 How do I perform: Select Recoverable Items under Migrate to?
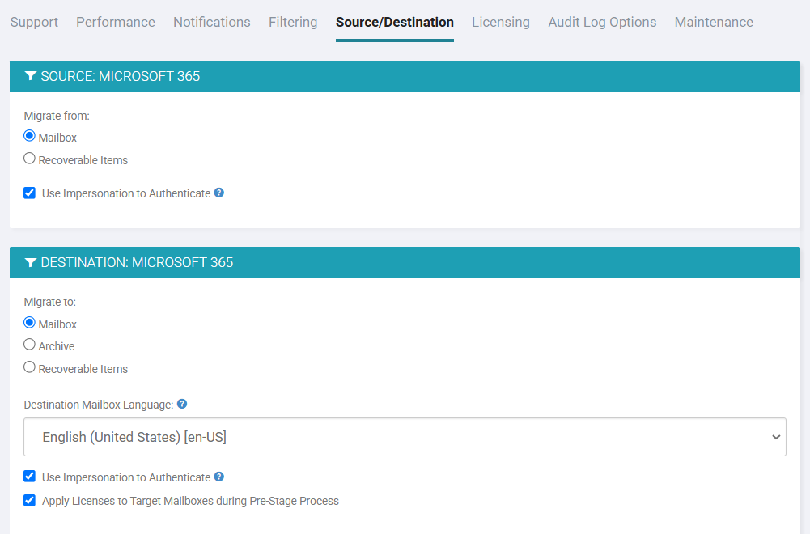point(29,367)
